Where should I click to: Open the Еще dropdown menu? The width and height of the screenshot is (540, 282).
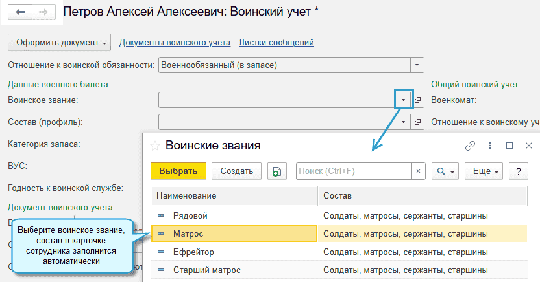point(484,171)
